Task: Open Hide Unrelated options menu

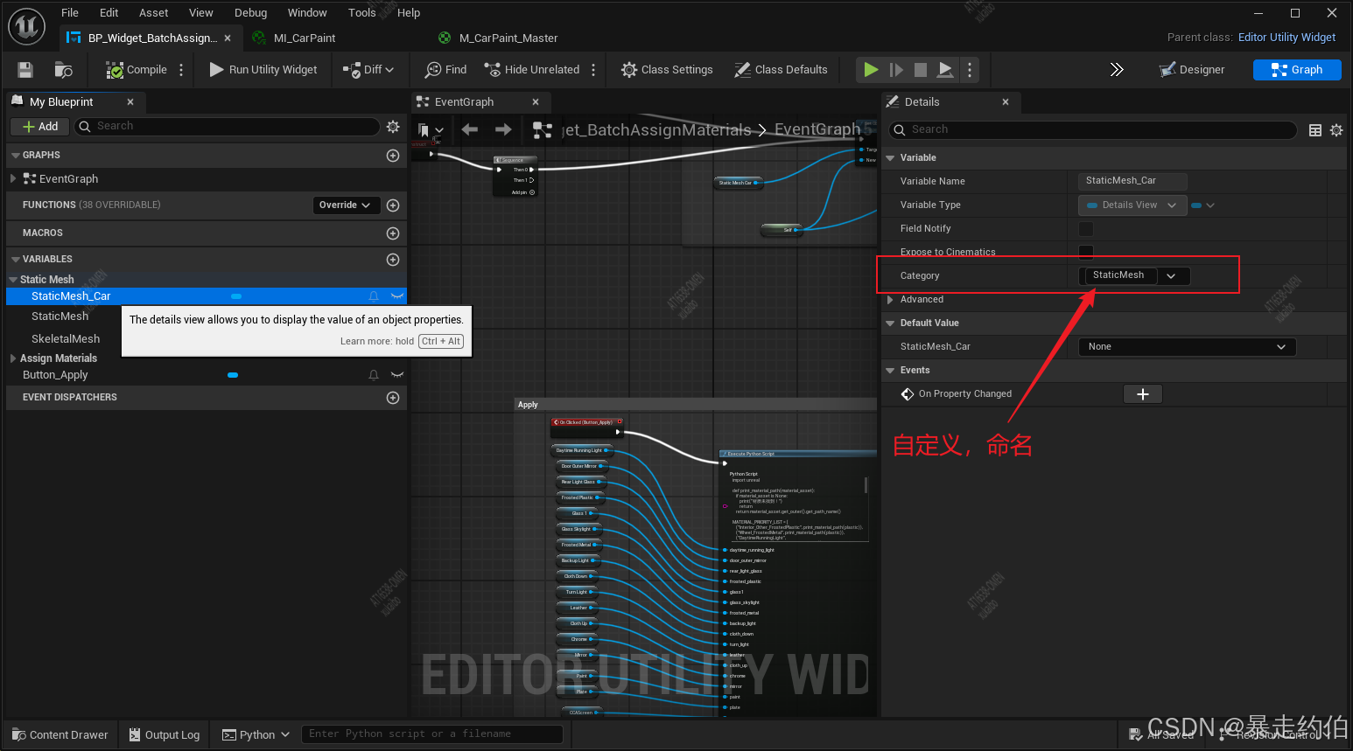Action: (x=593, y=70)
